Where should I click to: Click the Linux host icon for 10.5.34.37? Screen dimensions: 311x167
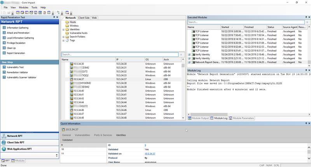pyautogui.click(x=72, y=79)
